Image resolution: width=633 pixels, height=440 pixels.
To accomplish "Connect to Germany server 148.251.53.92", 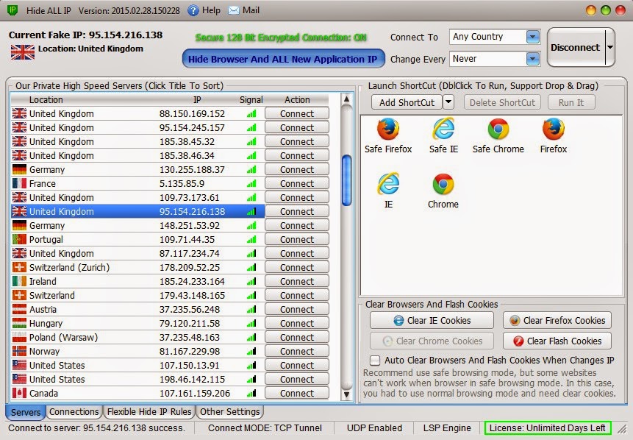I will pos(297,225).
